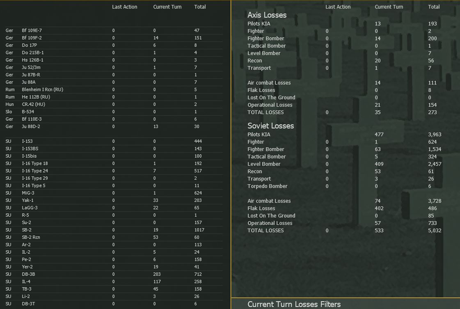Expand the Current Turn Losses Filters section
This screenshot has height=309, width=460.
pyautogui.click(x=294, y=304)
